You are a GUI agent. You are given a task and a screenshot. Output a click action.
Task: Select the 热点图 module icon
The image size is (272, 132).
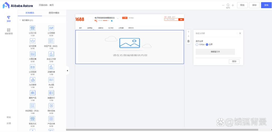(x=51, y=80)
